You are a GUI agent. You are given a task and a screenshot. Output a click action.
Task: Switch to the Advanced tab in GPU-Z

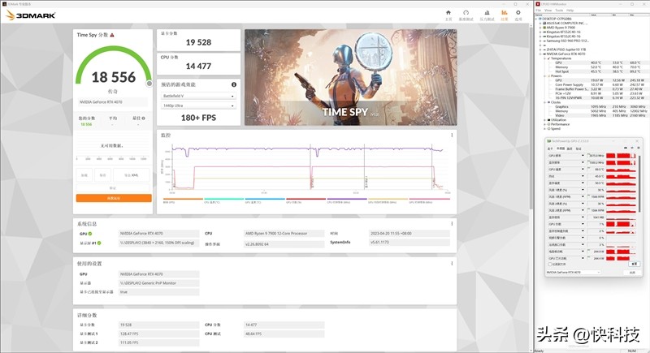click(x=570, y=149)
